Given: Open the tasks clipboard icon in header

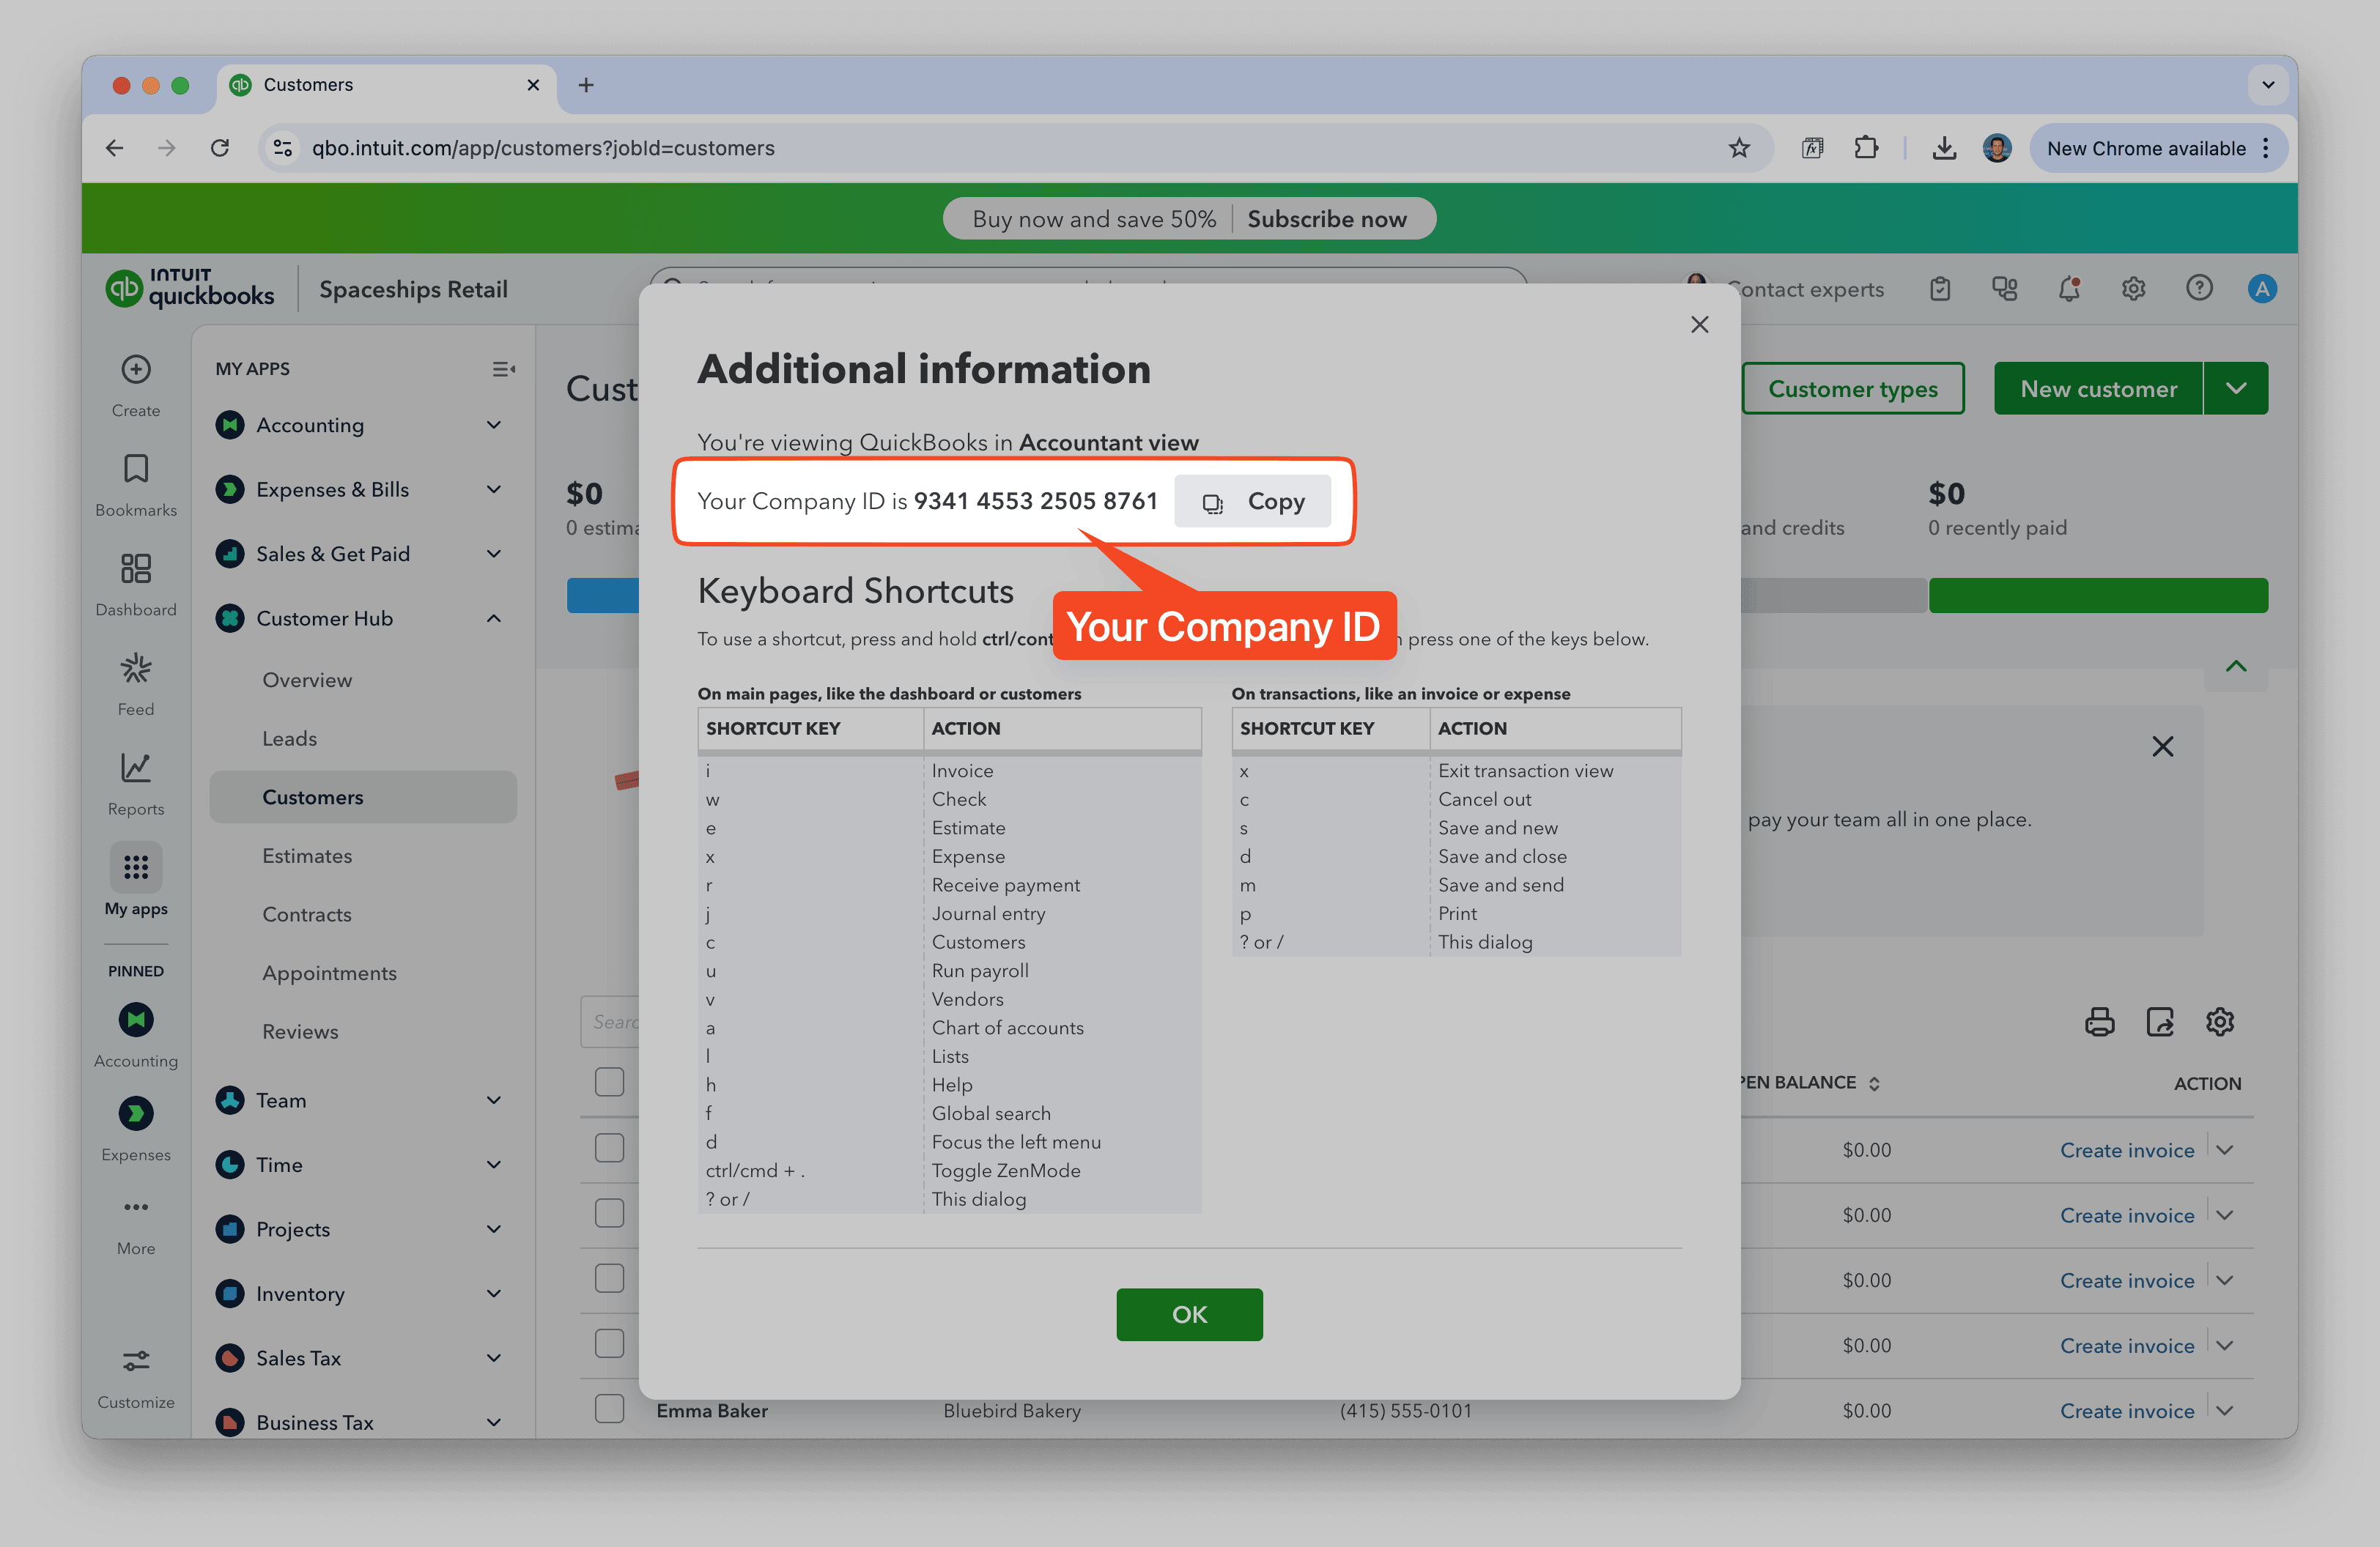Looking at the screenshot, I should click(1940, 289).
